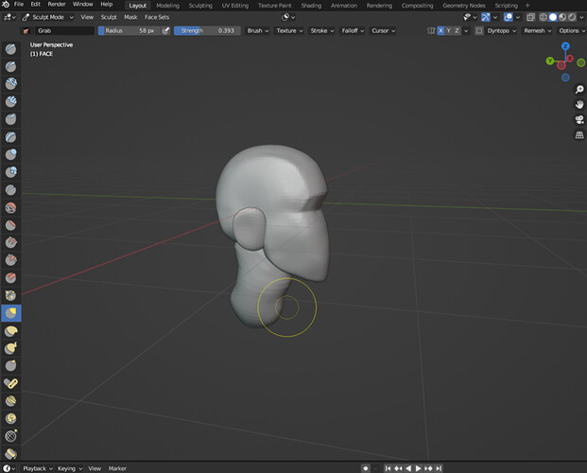This screenshot has width=587, height=473.
Task: Toggle Y axis symmetry button
Action: [448, 30]
